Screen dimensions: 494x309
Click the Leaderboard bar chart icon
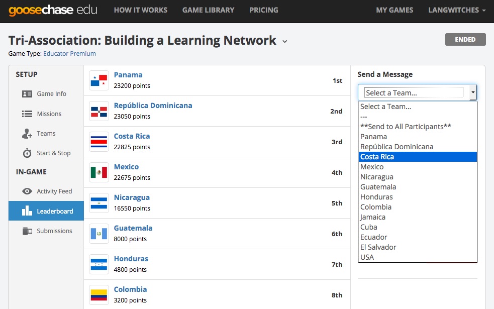(27, 211)
